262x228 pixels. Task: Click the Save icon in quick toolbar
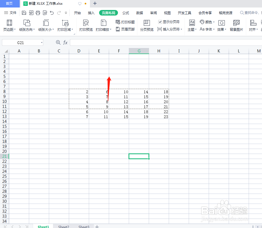[24, 13]
